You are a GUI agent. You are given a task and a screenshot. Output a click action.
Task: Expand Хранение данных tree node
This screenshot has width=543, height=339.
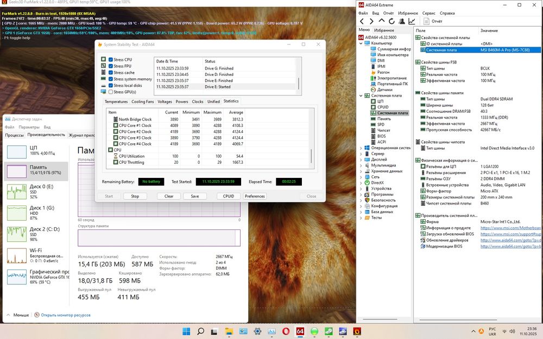(361, 171)
